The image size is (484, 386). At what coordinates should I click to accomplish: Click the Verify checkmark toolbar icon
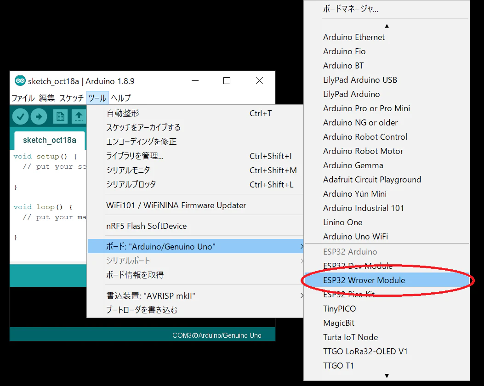20,117
